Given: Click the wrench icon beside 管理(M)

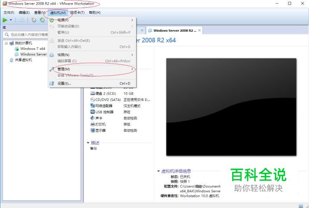Looking at the screenshot, I should pos(52,69).
